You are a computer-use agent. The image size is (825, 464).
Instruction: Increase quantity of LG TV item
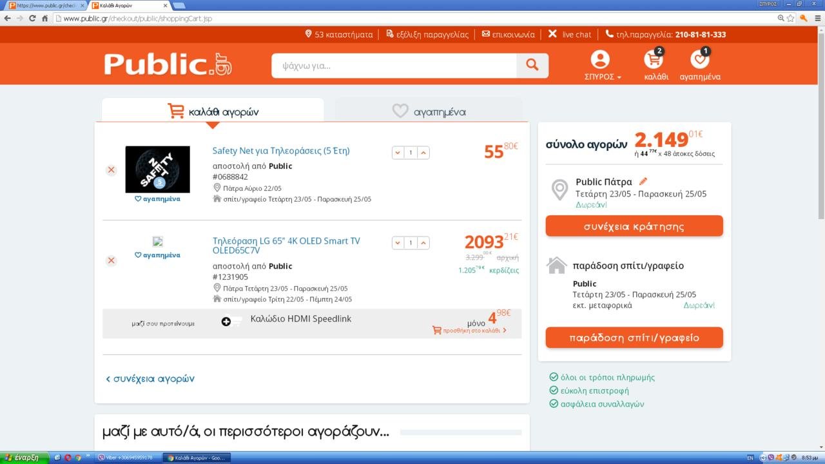tap(423, 243)
